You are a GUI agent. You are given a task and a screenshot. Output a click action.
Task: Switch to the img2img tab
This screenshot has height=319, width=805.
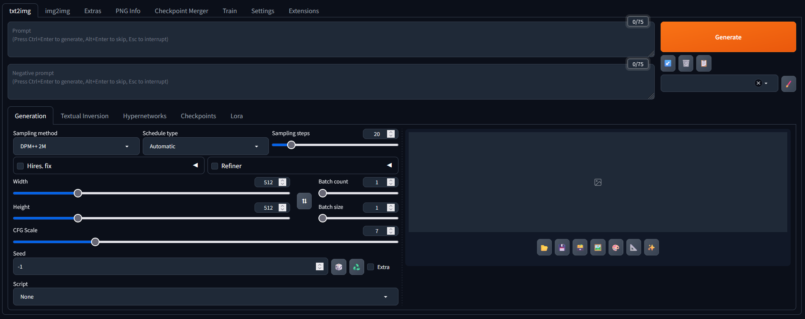tap(58, 11)
